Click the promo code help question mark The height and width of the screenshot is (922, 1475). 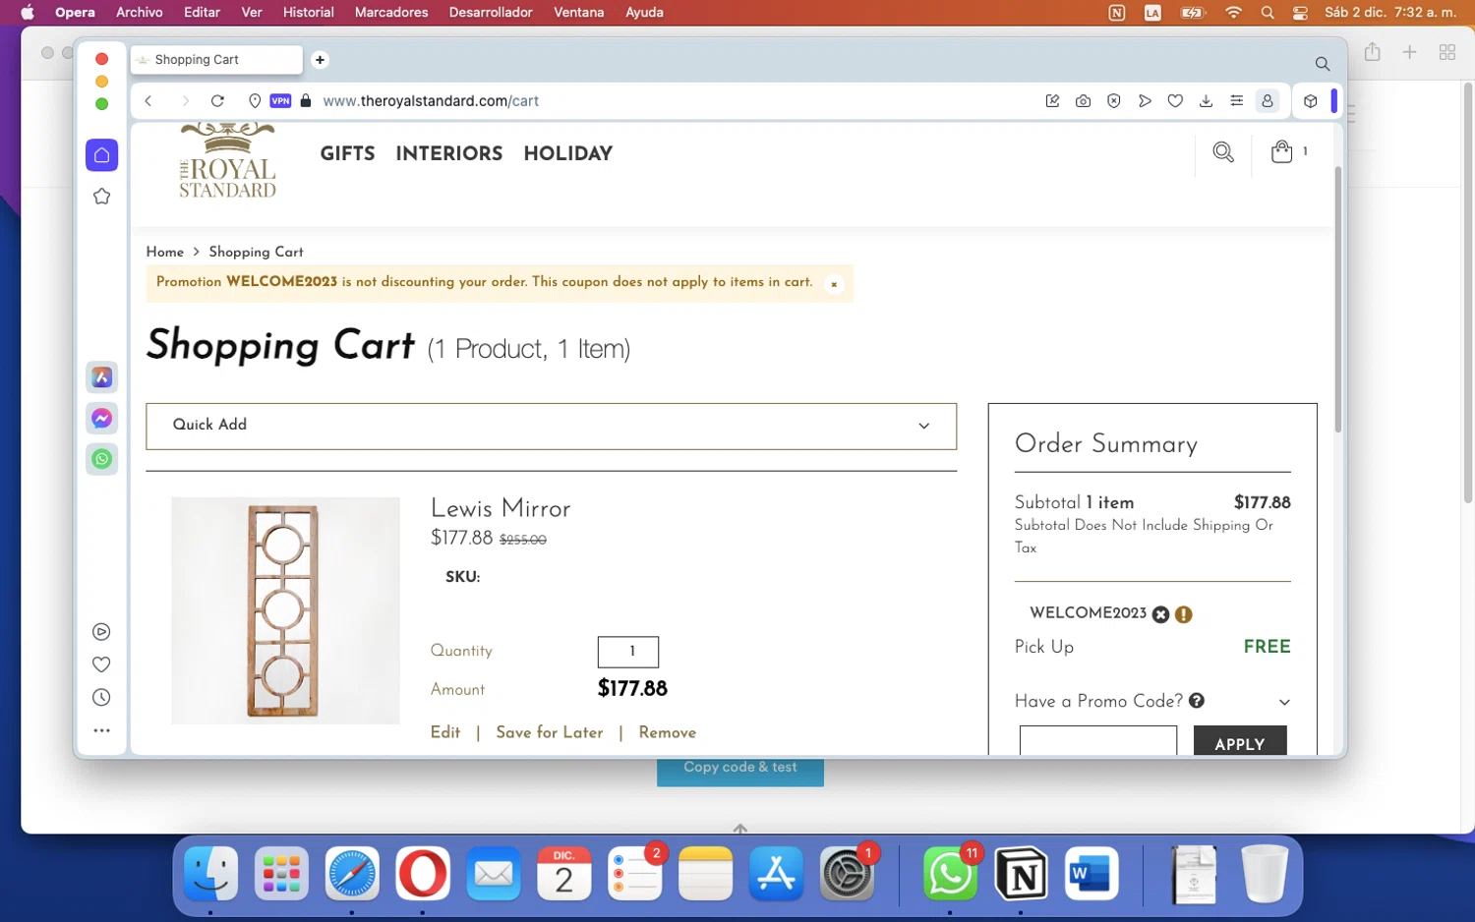1197,700
